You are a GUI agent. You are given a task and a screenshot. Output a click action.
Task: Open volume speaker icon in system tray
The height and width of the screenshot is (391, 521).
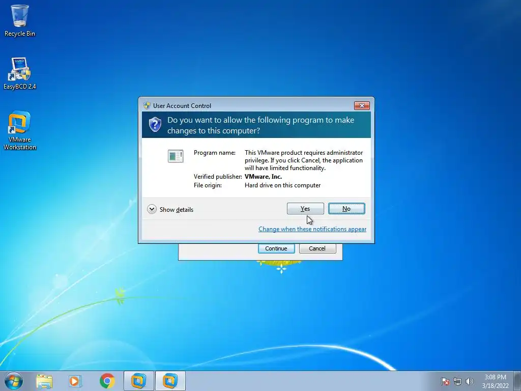pos(469,381)
